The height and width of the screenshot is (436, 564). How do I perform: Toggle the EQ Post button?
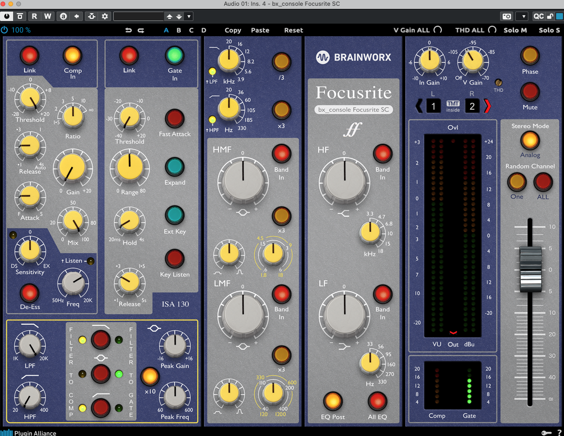click(x=332, y=401)
